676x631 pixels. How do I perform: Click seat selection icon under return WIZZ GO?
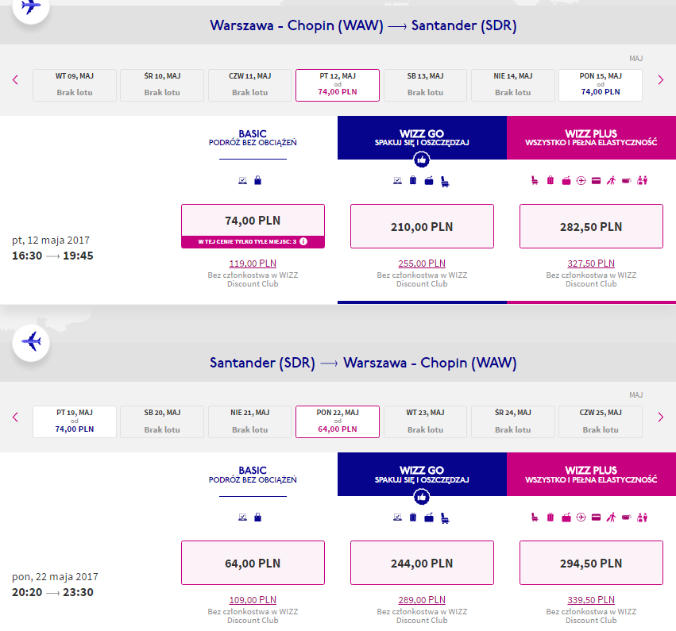coord(445,518)
